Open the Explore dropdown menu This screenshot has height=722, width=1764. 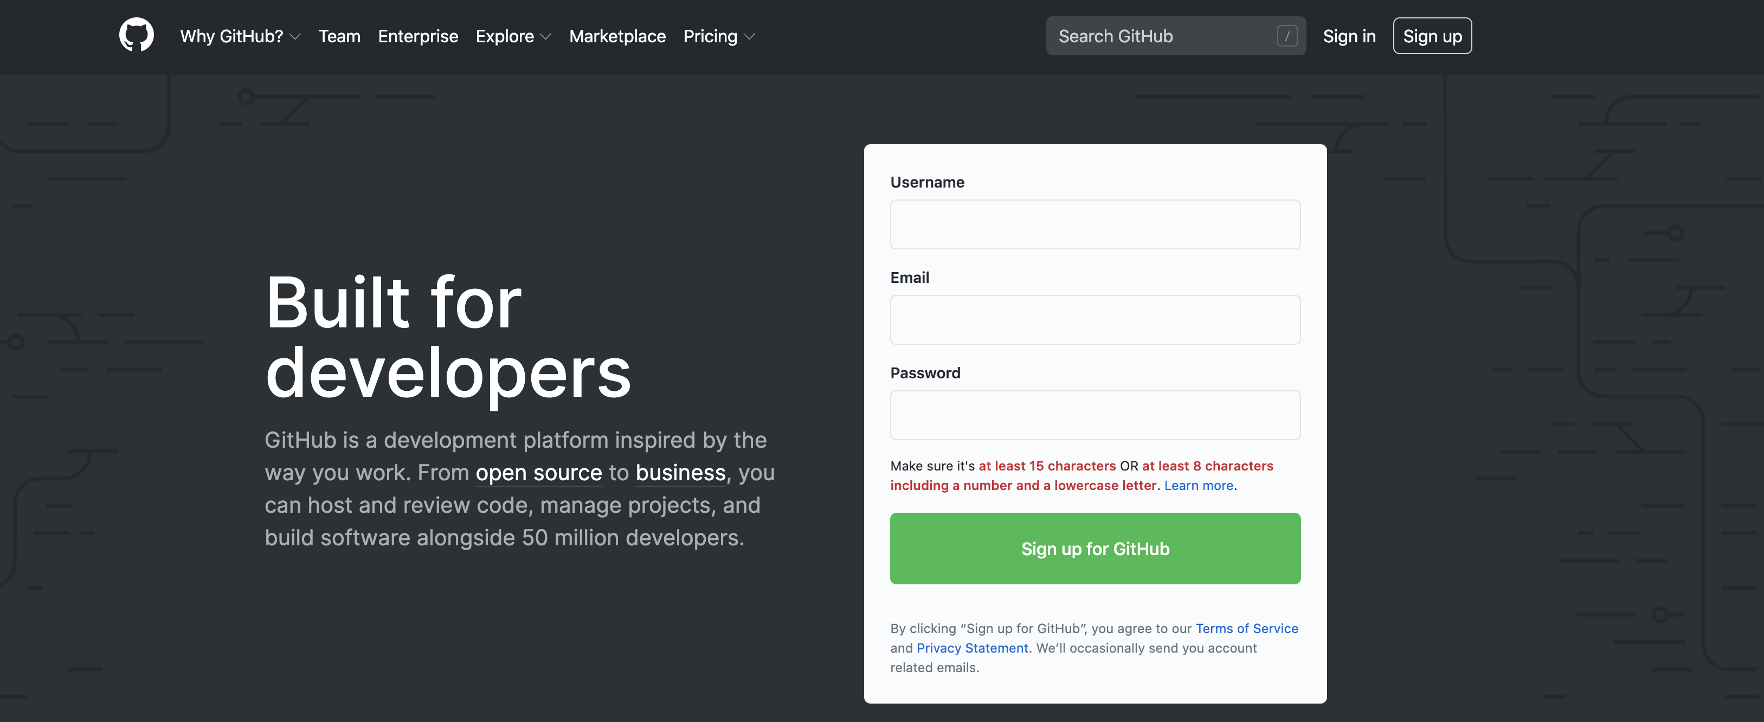pyautogui.click(x=513, y=36)
